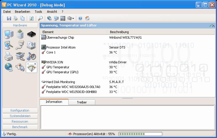Image resolution: width=217 pixels, height=138 pixels.
Task: Click the blue Help question mark icon
Action: tap(80, 18)
